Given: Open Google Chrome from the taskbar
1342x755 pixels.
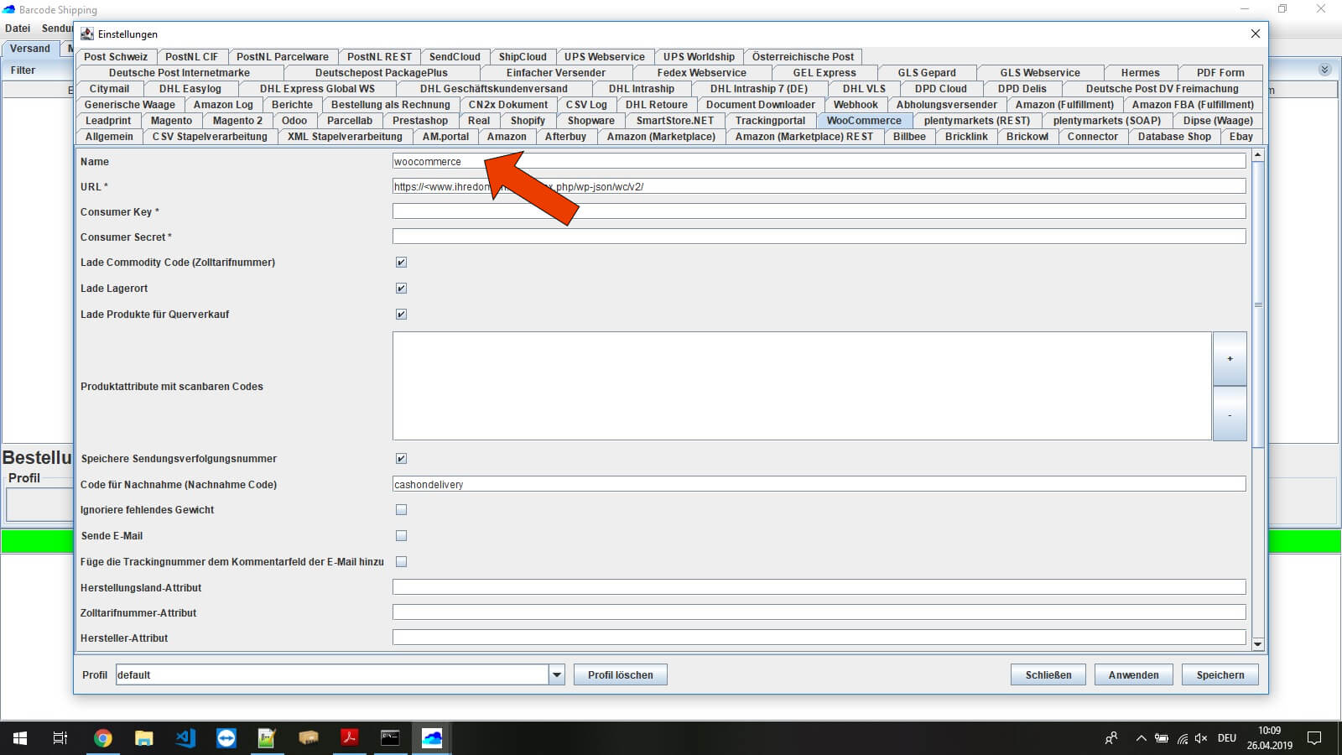Looking at the screenshot, I should pyautogui.click(x=103, y=738).
